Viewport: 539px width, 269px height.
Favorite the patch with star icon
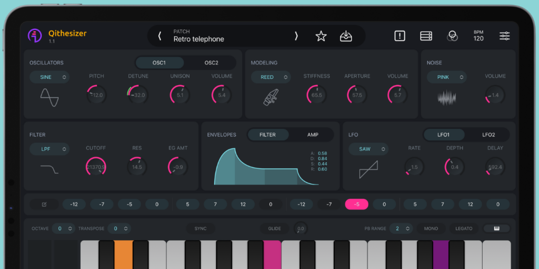(x=321, y=36)
